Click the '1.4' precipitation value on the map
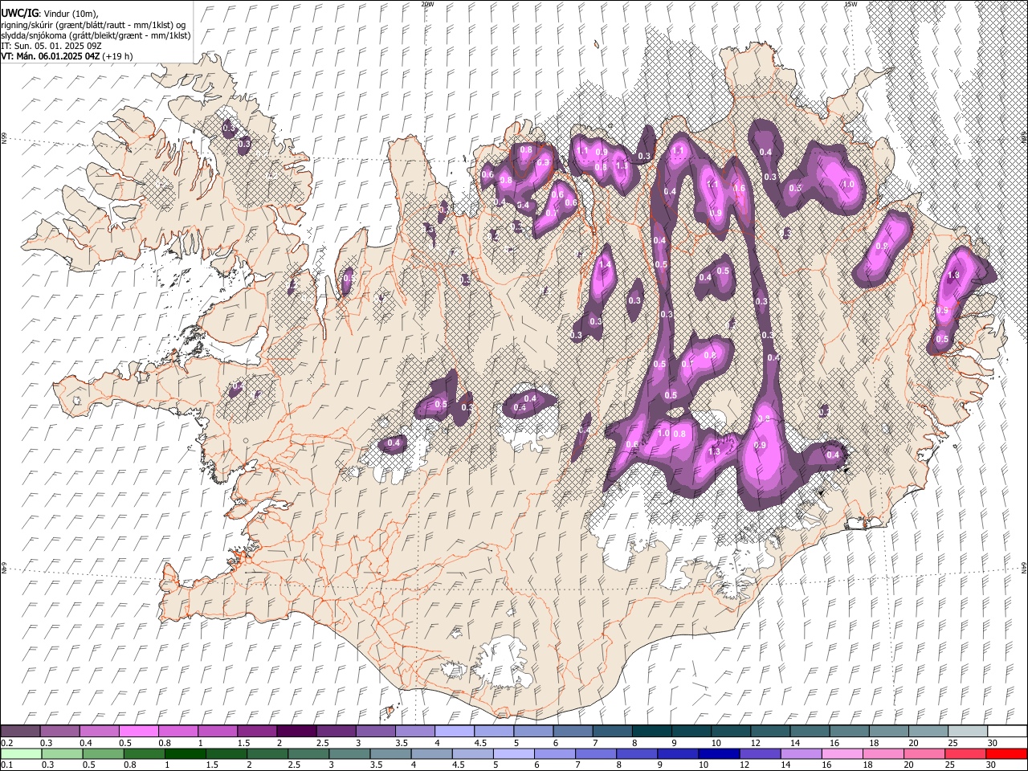This screenshot has width=1028, height=771. coord(606,264)
